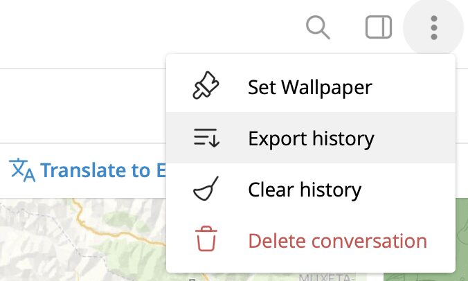Choose Export history from the menu

[311, 138]
